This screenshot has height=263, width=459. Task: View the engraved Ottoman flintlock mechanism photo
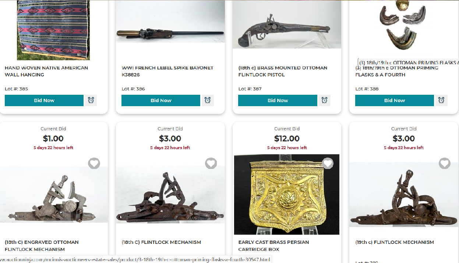[x=54, y=195]
